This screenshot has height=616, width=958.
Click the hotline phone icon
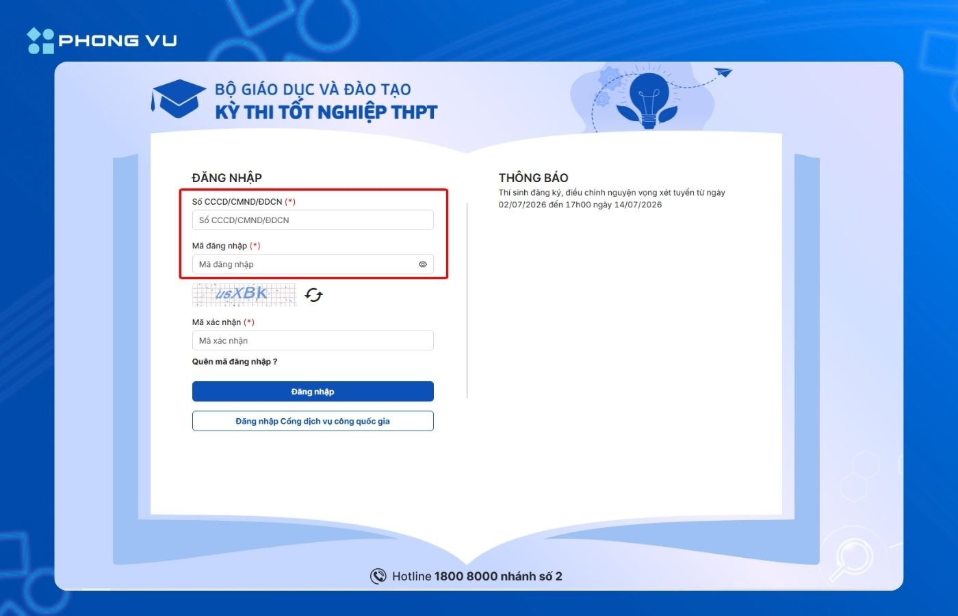[x=378, y=576]
